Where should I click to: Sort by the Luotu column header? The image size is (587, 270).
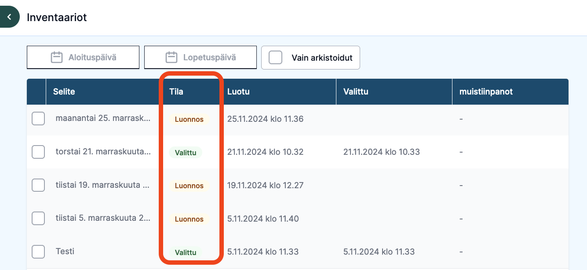click(238, 92)
